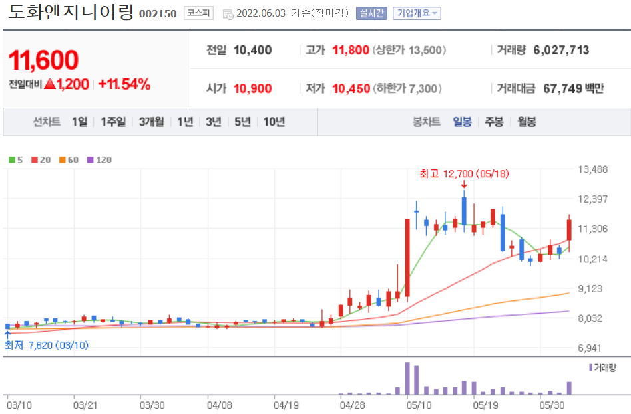Switch to the 월봉 monthly candle chart
Screen dimensions: 631x414
click(x=526, y=122)
